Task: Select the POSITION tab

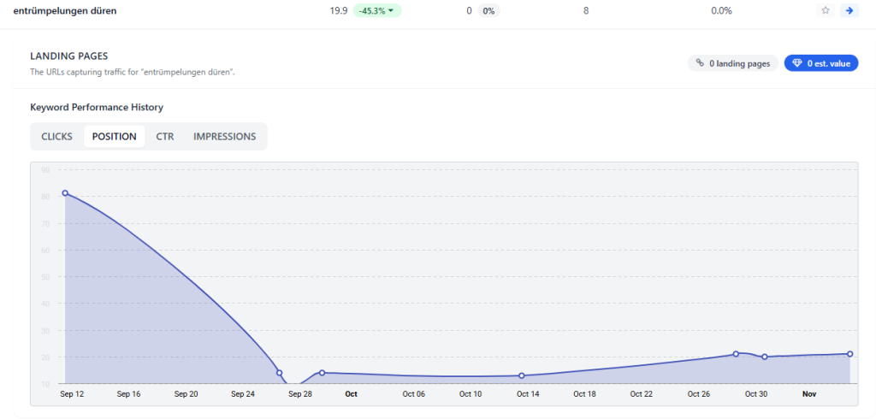Action: [x=114, y=137]
